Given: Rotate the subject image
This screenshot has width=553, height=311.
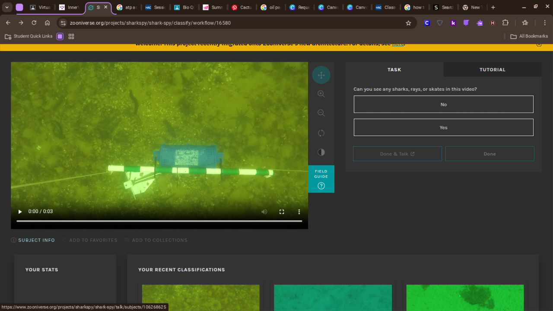Looking at the screenshot, I should point(321,133).
